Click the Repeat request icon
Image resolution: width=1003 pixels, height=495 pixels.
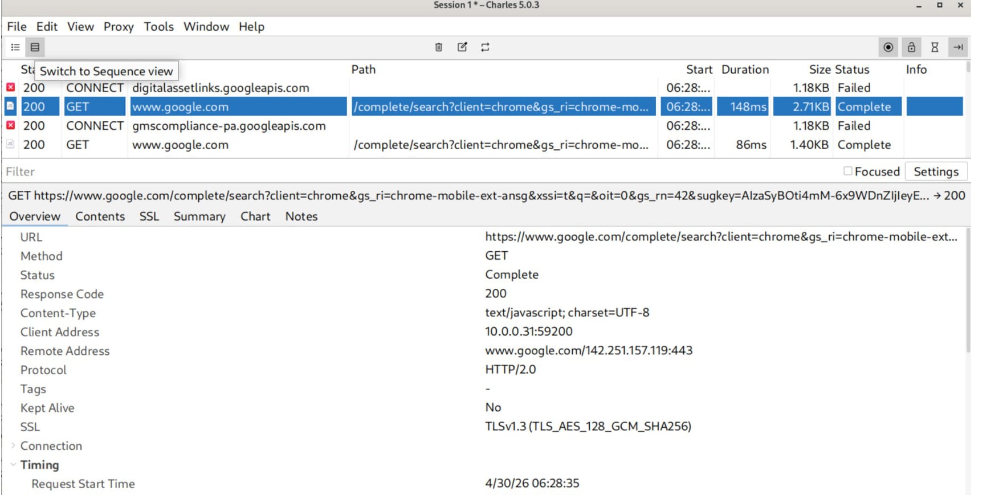(485, 47)
